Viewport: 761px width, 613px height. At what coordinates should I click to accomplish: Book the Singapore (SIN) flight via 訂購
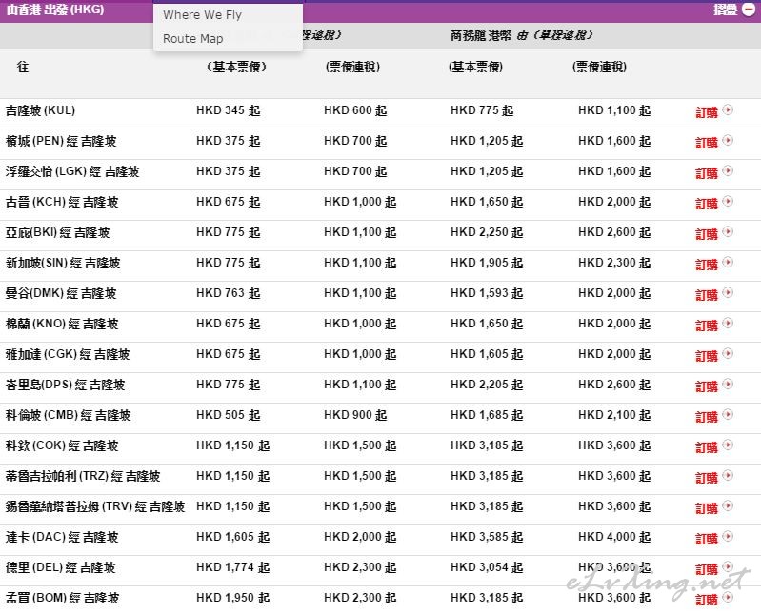[x=706, y=265]
